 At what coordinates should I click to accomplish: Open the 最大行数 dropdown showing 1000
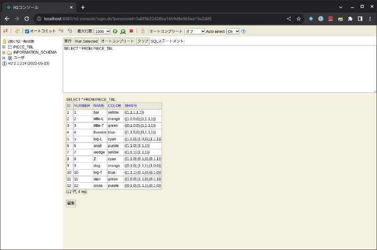pos(102,31)
